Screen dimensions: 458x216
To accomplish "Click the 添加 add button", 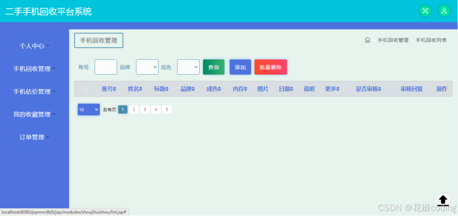I will point(240,67).
